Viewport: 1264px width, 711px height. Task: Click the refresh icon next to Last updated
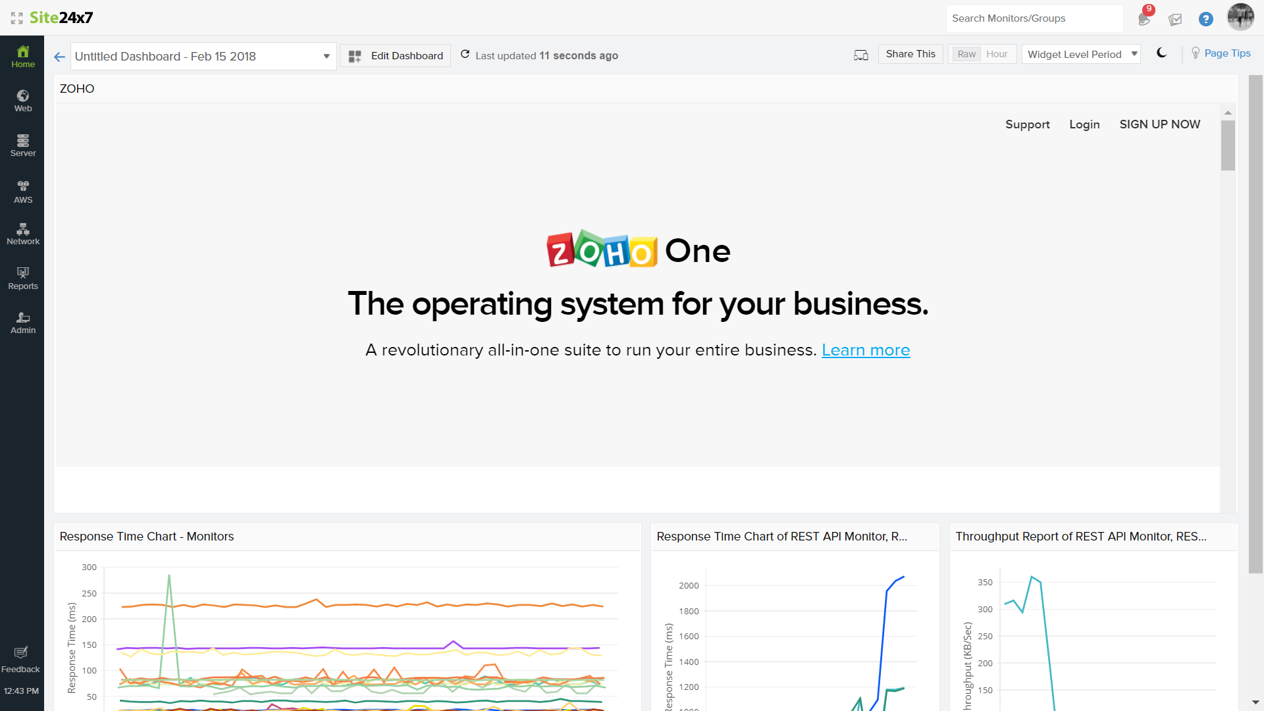(465, 55)
